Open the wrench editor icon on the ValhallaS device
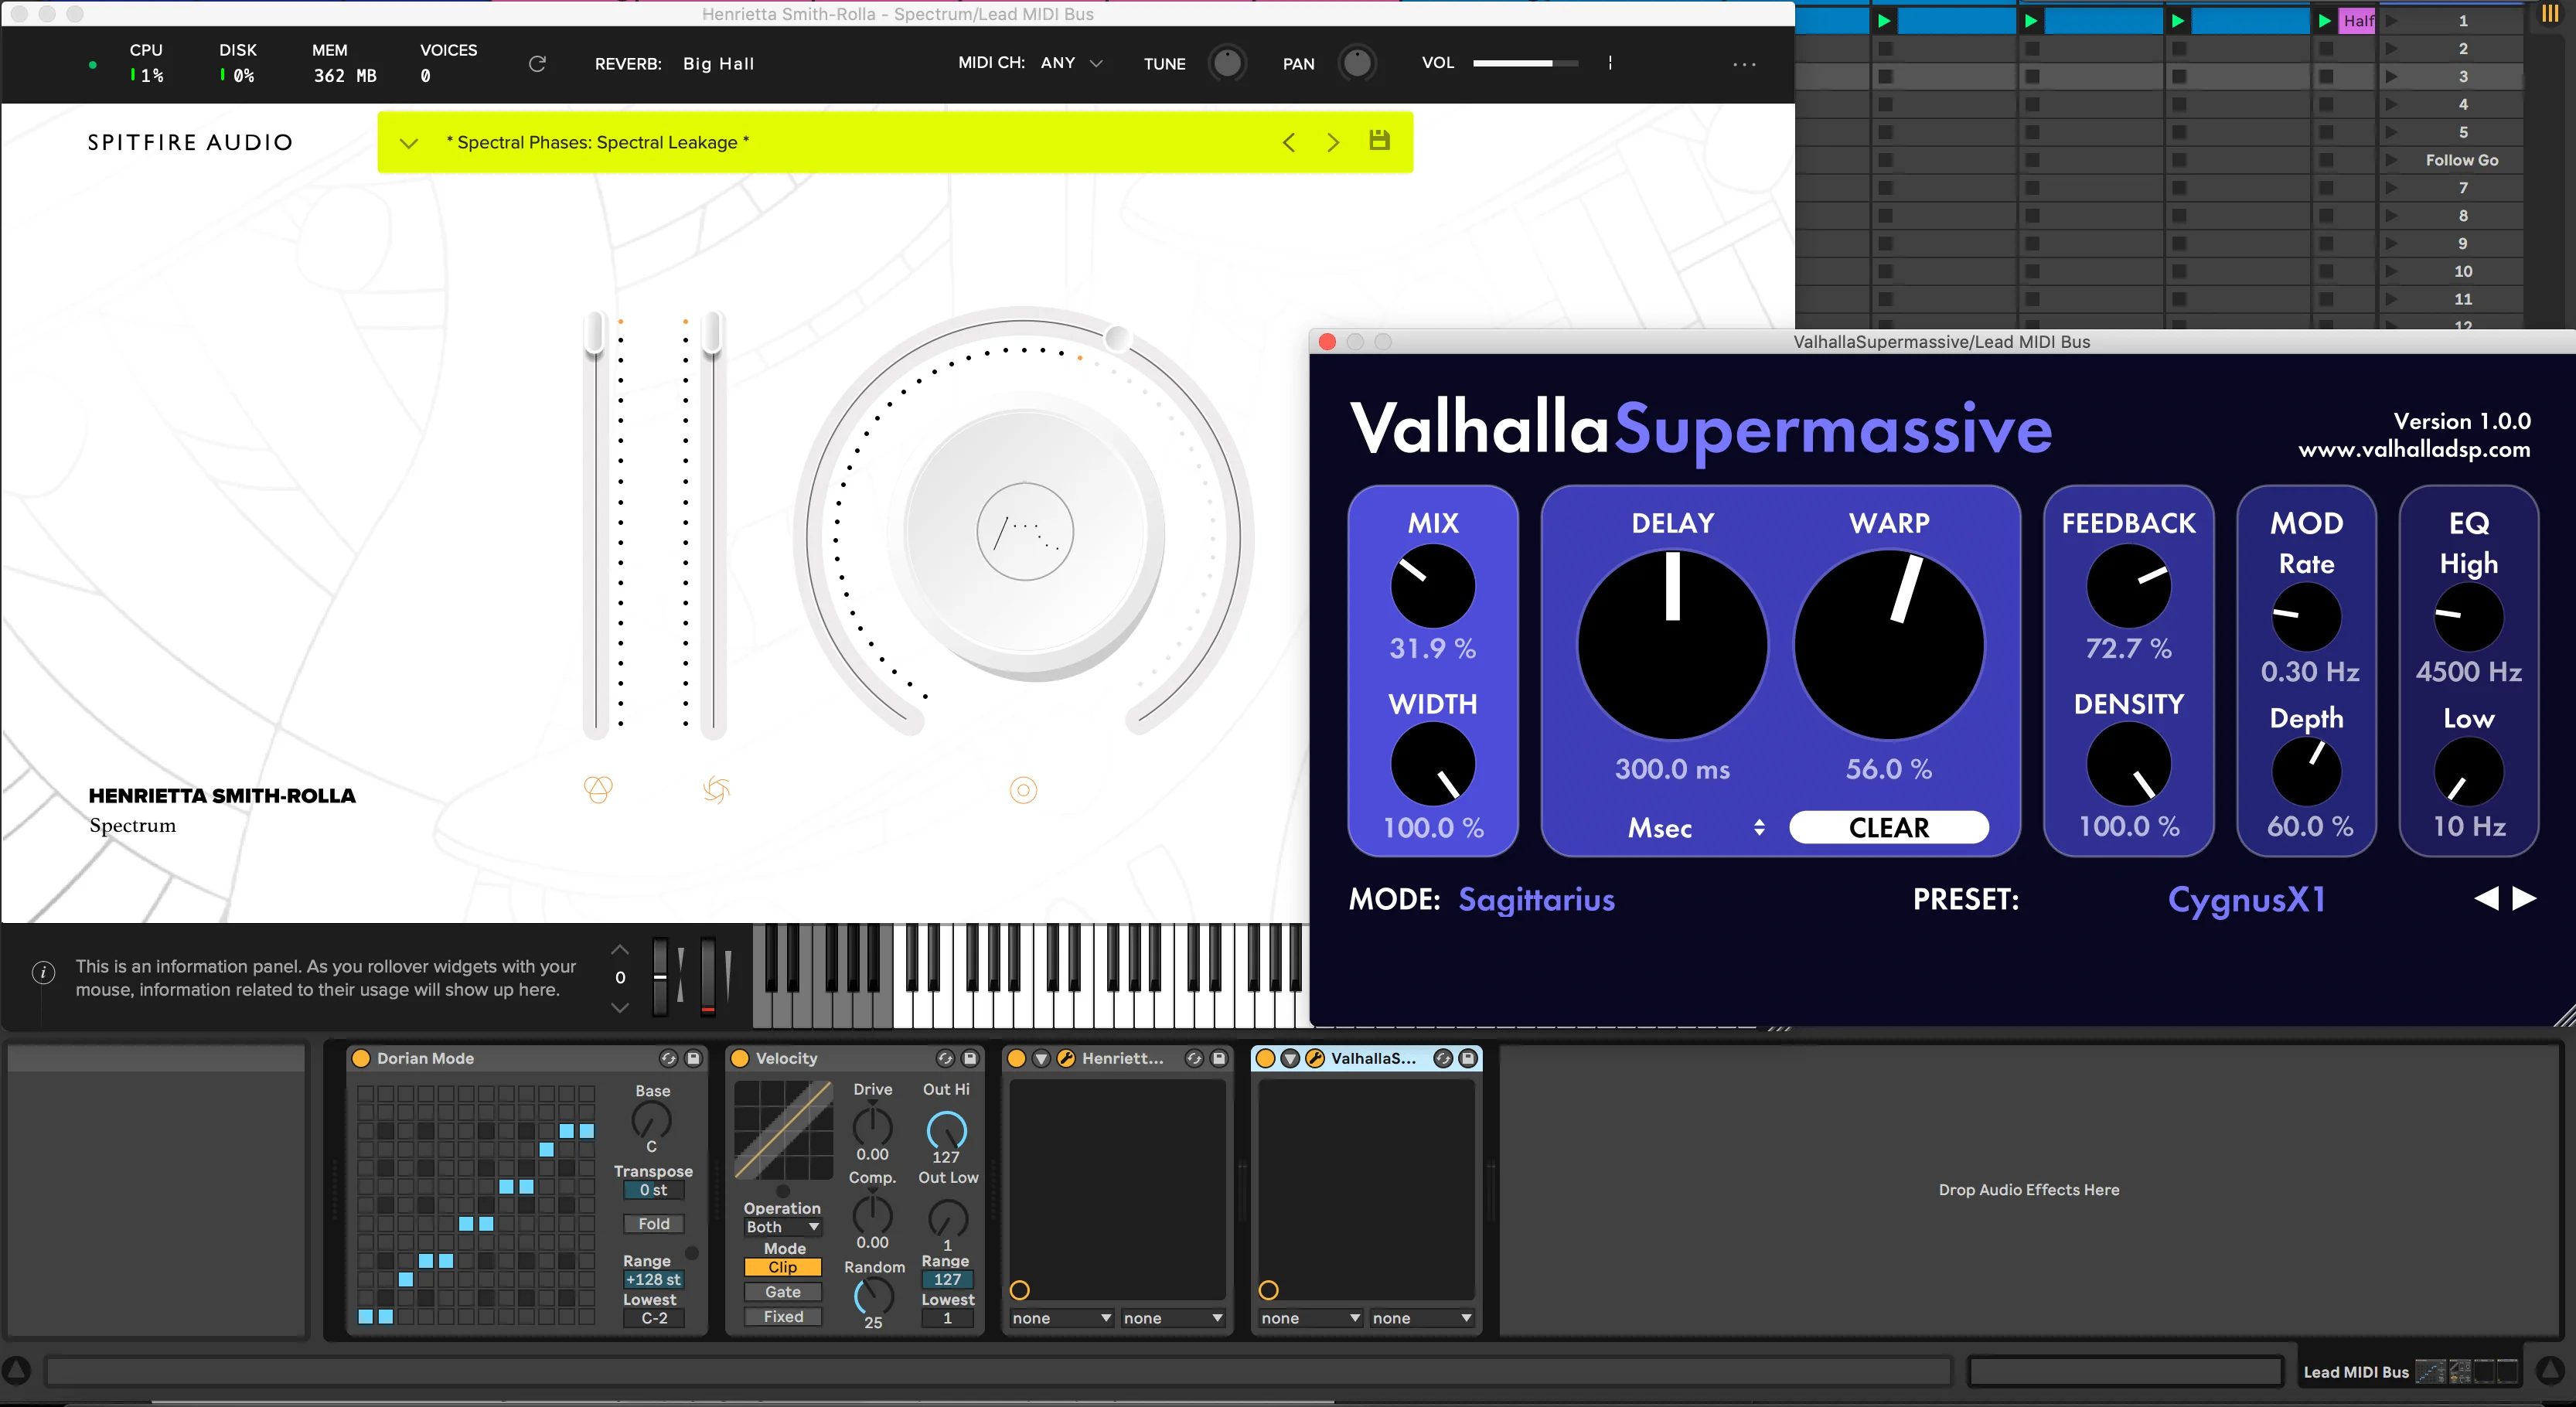 (1315, 1059)
